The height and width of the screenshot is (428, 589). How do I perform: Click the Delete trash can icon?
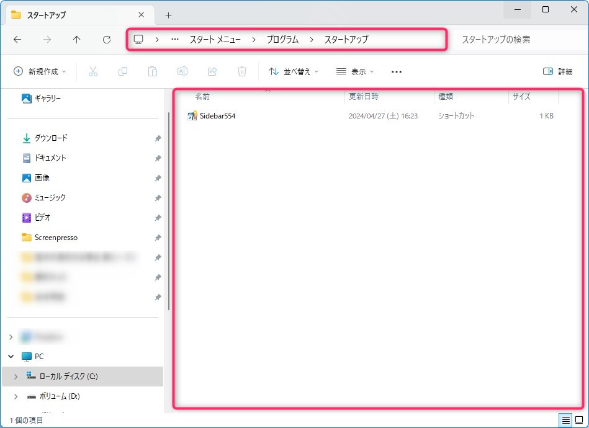pos(242,71)
